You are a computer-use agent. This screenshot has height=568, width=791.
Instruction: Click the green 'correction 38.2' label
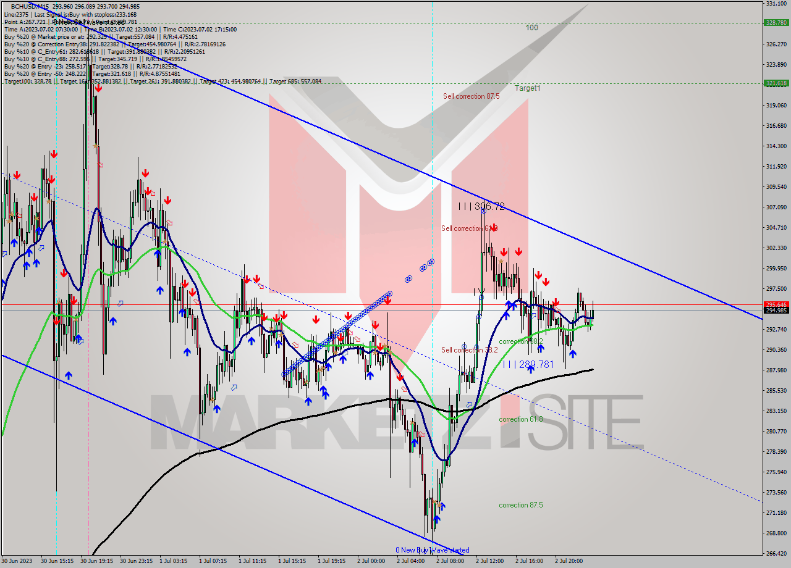pyautogui.click(x=521, y=341)
